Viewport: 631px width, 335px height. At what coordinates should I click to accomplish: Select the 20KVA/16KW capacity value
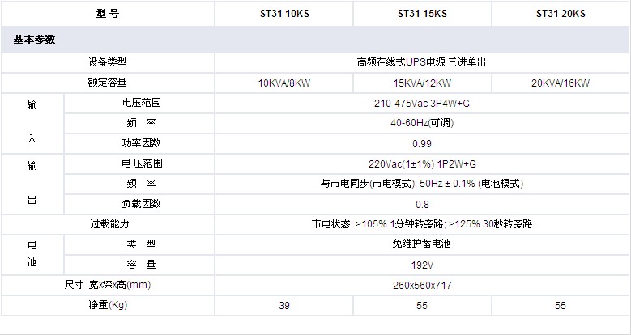[561, 83]
